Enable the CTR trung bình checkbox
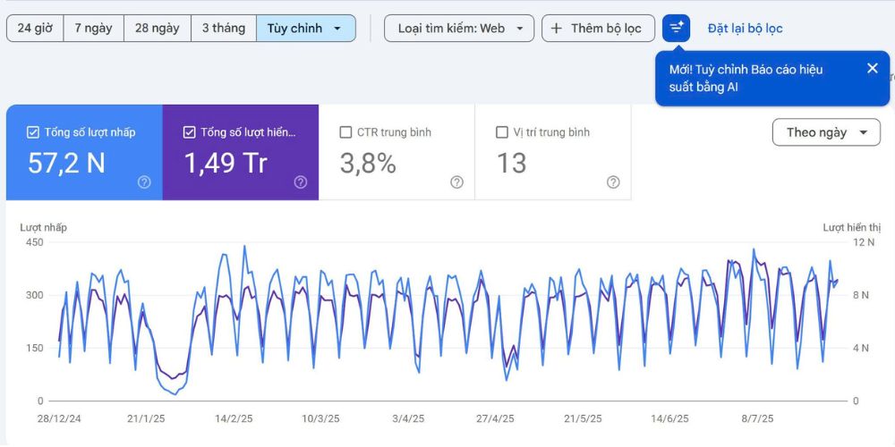The width and height of the screenshot is (895, 447). click(x=345, y=132)
